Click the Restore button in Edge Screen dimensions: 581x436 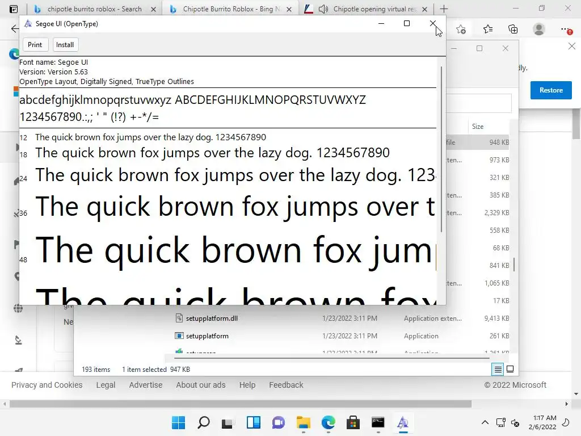(x=550, y=90)
